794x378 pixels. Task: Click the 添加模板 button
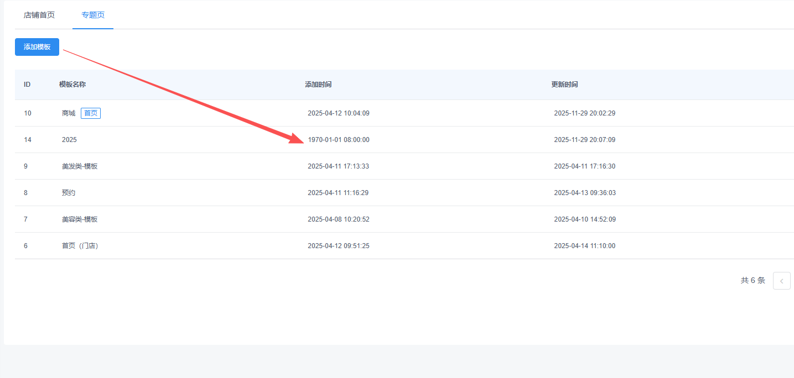point(37,47)
